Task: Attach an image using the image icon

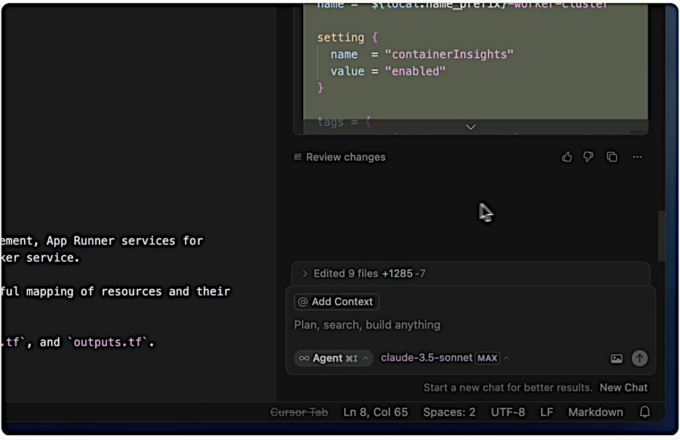Action: 616,358
